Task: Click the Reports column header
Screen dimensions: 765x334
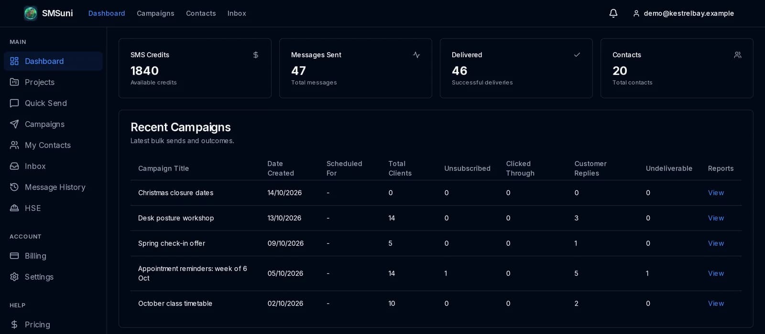Action: point(721,168)
